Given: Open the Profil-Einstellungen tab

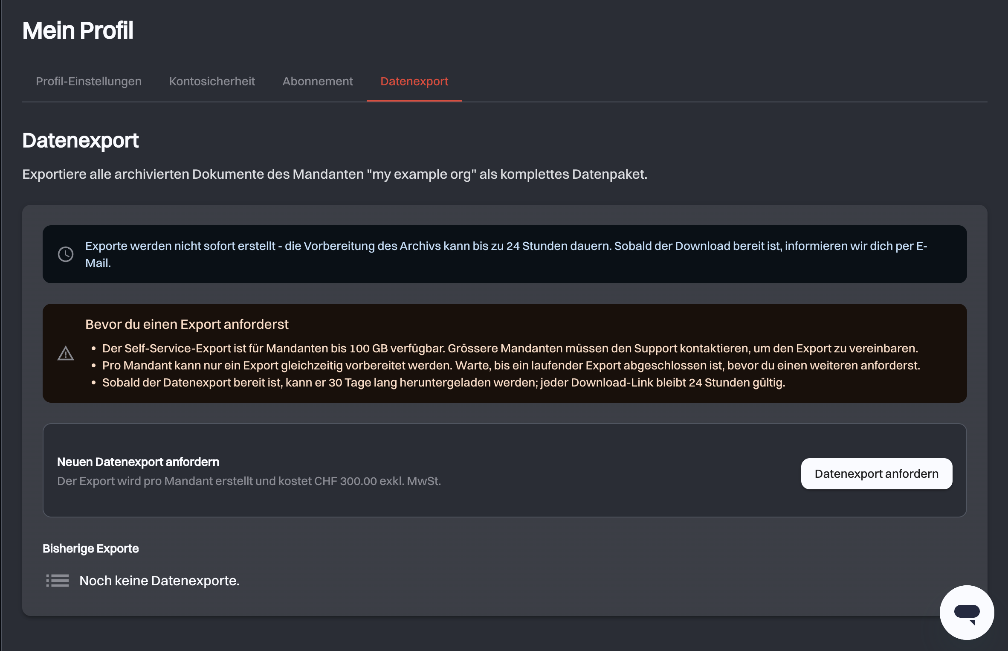Looking at the screenshot, I should point(89,81).
